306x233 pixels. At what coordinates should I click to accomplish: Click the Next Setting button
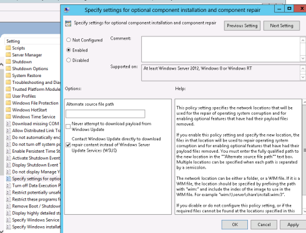click(x=282, y=26)
